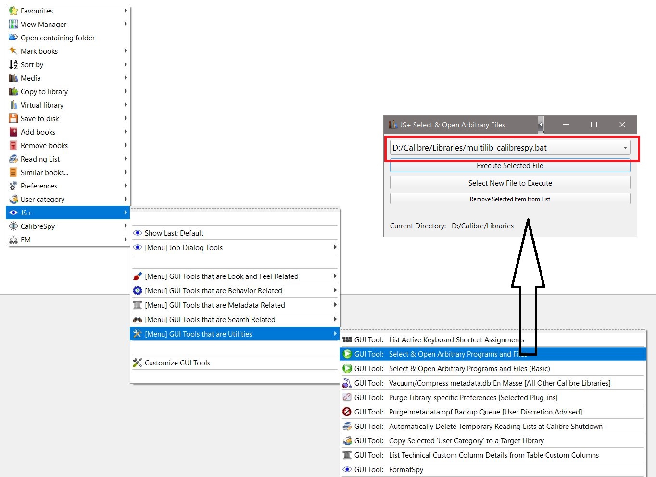Viewport: 656px width, 477px height.
Task: Click the gear icon for Behavior Related tools
Action: (138, 290)
